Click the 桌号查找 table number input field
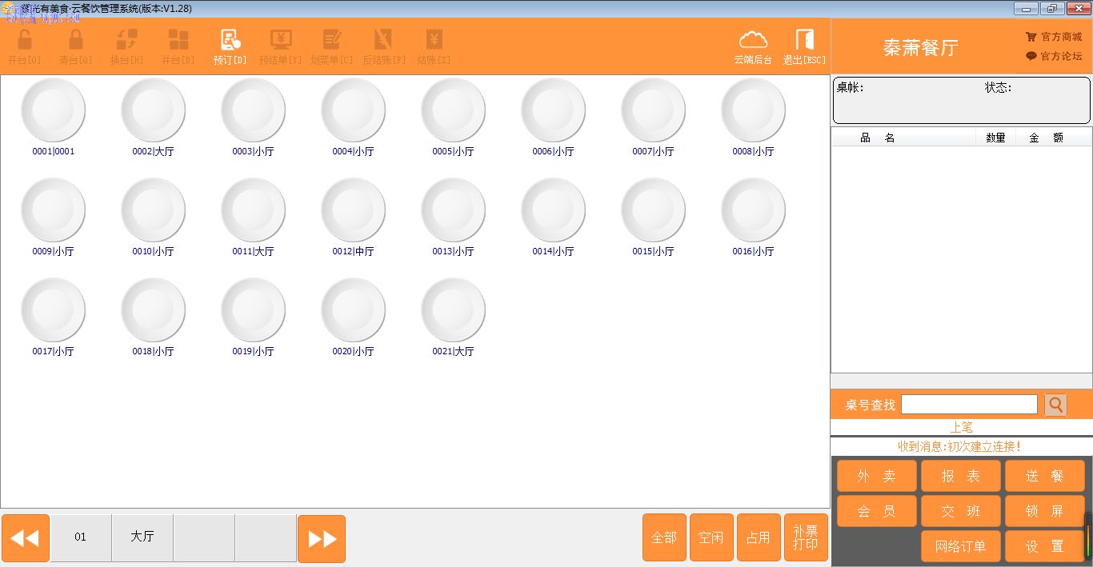The width and height of the screenshot is (1093, 567). coord(968,405)
